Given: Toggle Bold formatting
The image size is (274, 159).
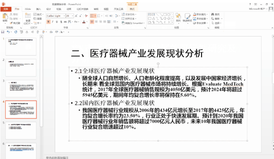Looking at the screenshot, I should click(48, 21).
